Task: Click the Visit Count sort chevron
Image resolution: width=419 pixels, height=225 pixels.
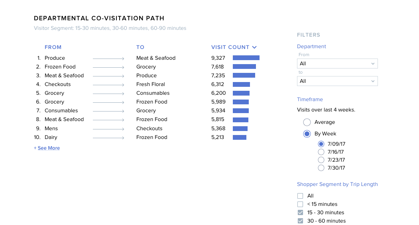Action: click(254, 47)
